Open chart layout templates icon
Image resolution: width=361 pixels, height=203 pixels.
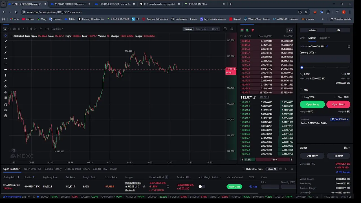point(41,29)
